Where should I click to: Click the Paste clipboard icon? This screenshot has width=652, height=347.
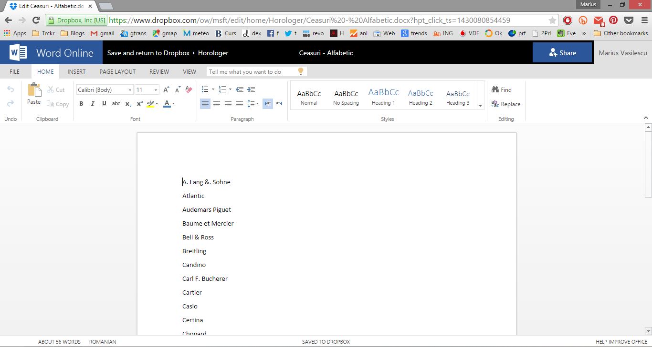pyautogui.click(x=34, y=90)
